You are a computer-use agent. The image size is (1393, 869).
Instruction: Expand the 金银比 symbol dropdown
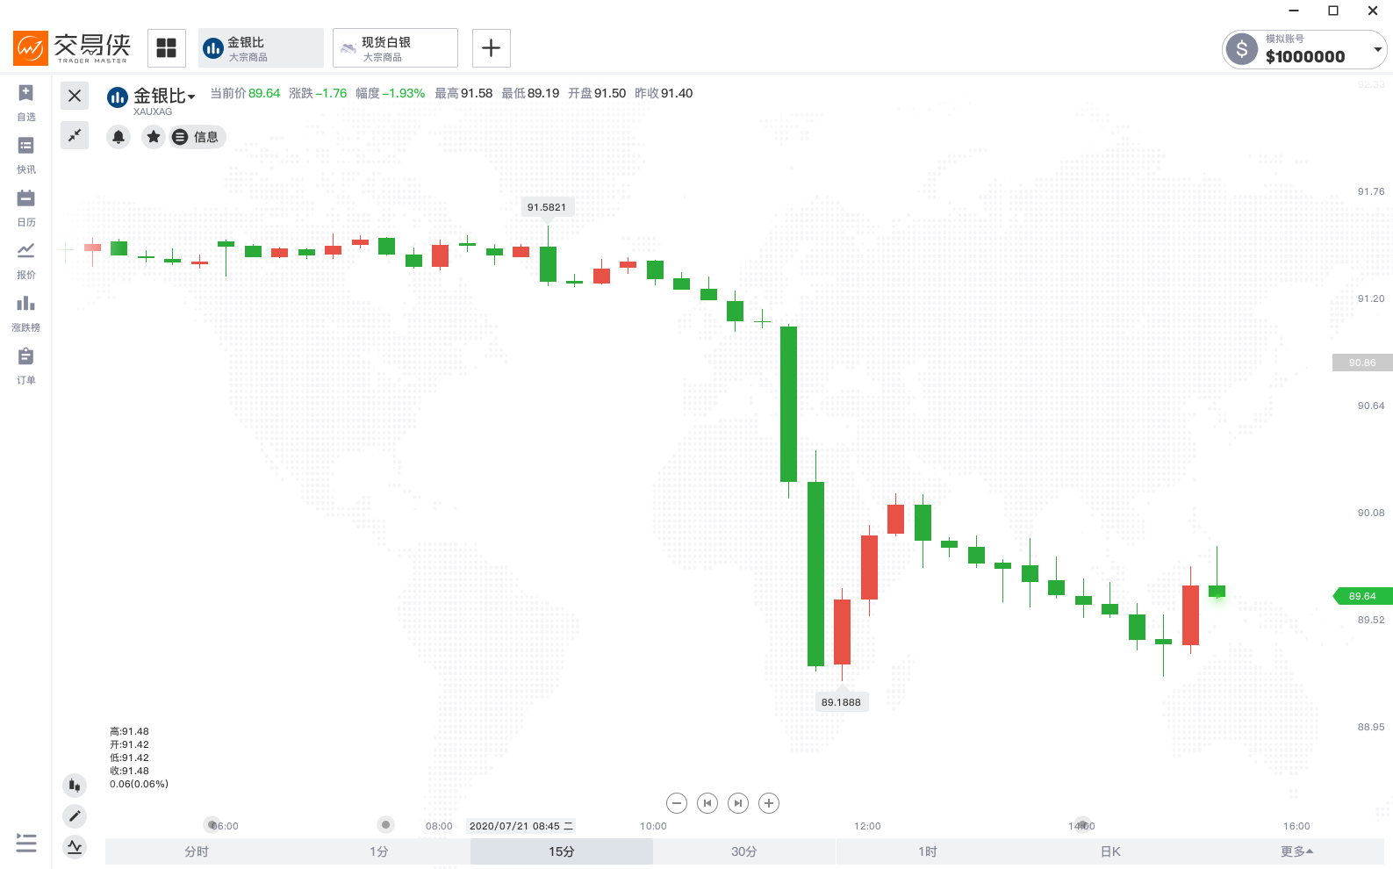(191, 97)
